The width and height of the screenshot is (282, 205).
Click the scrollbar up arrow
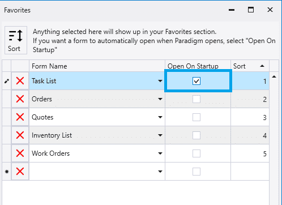(x=274, y=76)
